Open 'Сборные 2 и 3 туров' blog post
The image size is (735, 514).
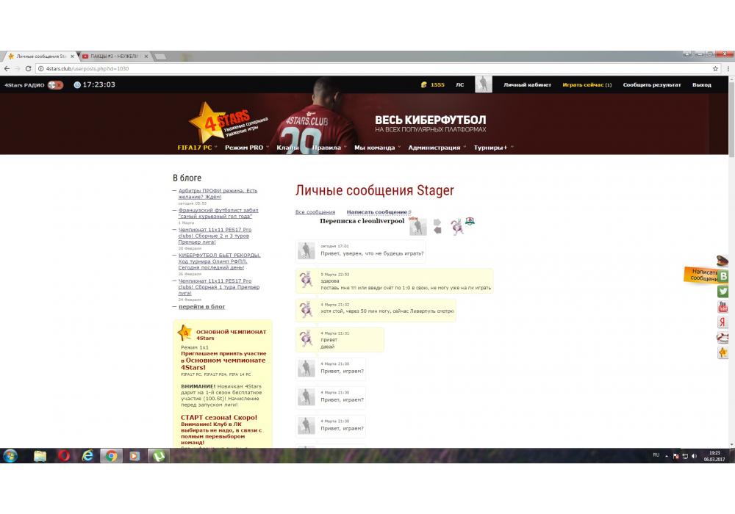[214, 236]
